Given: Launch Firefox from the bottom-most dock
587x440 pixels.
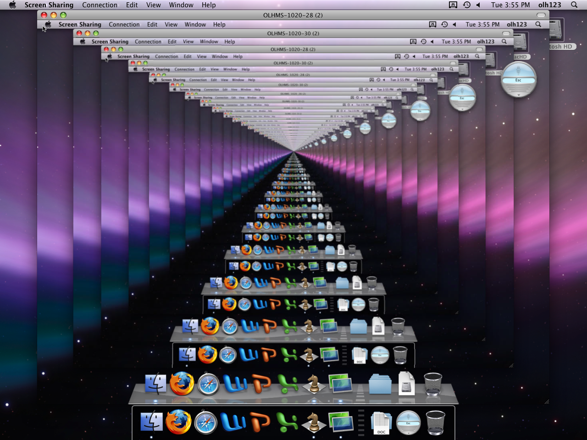Looking at the screenshot, I should tap(178, 422).
